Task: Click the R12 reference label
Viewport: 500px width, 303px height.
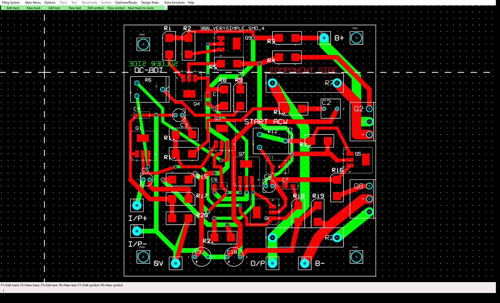Action: tap(272, 131)
